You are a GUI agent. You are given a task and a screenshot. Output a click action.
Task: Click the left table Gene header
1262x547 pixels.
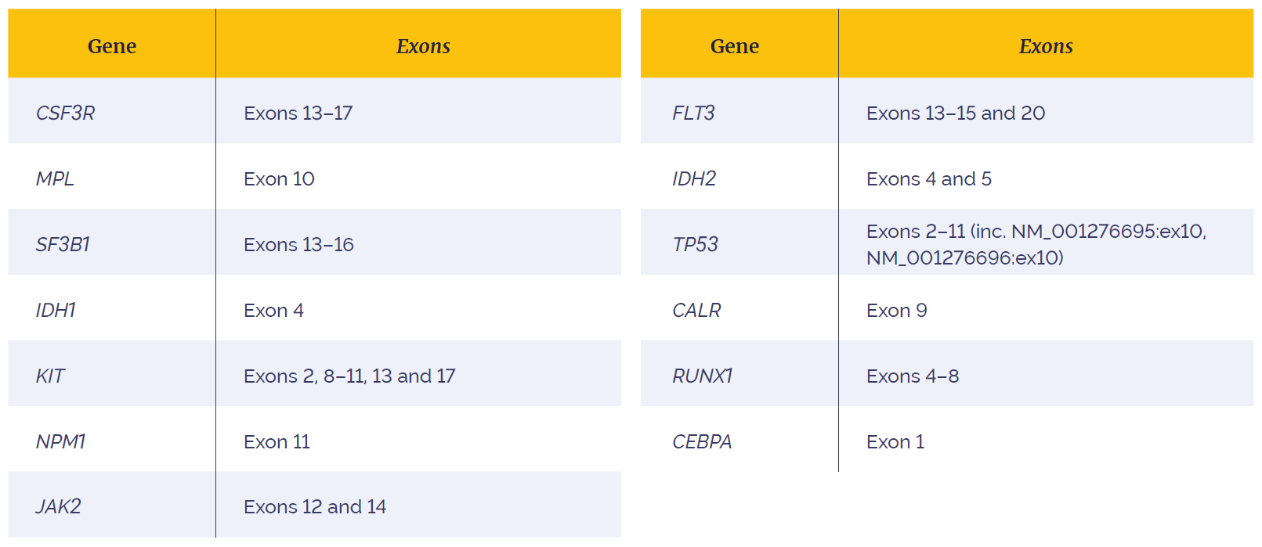coord(112,46)
